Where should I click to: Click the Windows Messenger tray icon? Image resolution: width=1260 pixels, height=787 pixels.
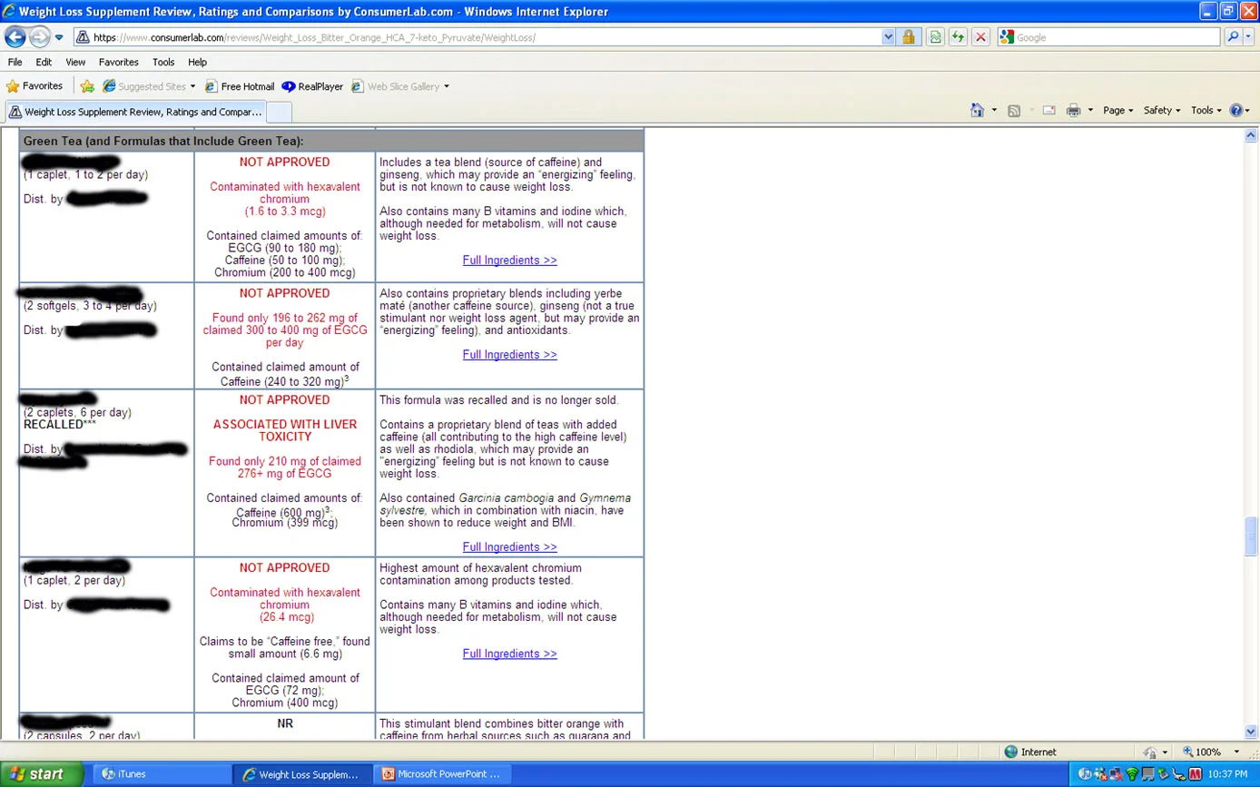(x=1099, y=774)
